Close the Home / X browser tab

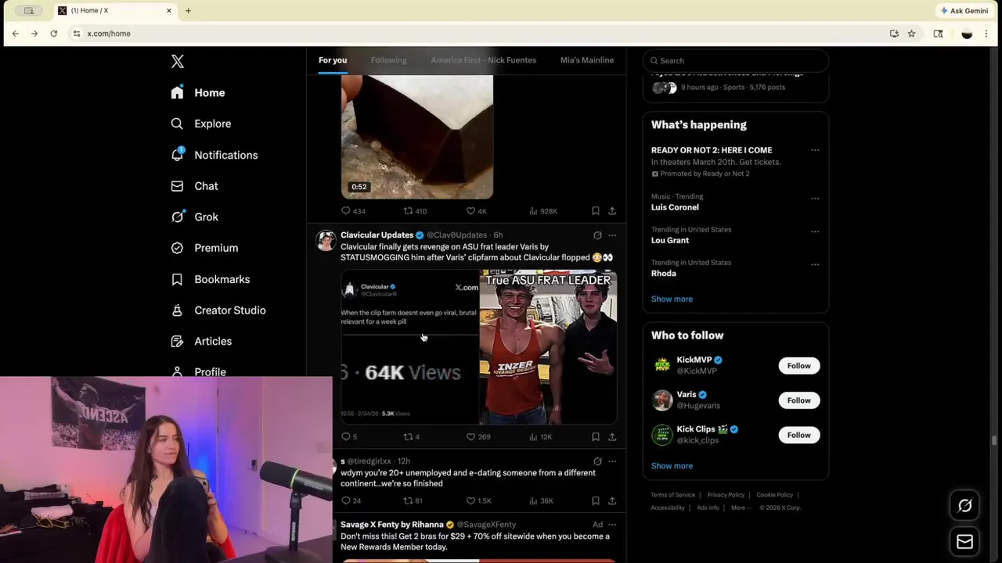pos(168,10)
